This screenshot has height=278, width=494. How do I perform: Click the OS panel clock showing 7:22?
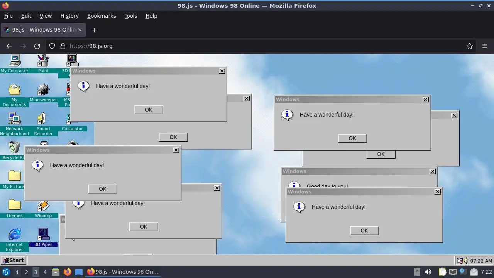[x=486, y=272]
